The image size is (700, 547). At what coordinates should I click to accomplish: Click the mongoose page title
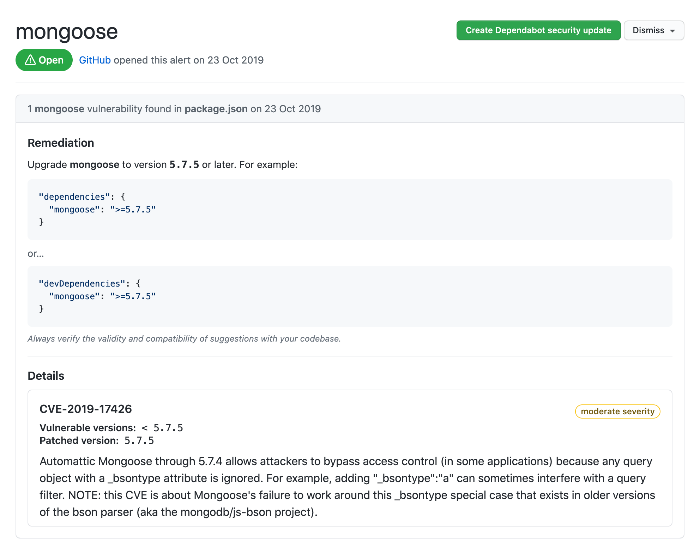pos(67,32)
